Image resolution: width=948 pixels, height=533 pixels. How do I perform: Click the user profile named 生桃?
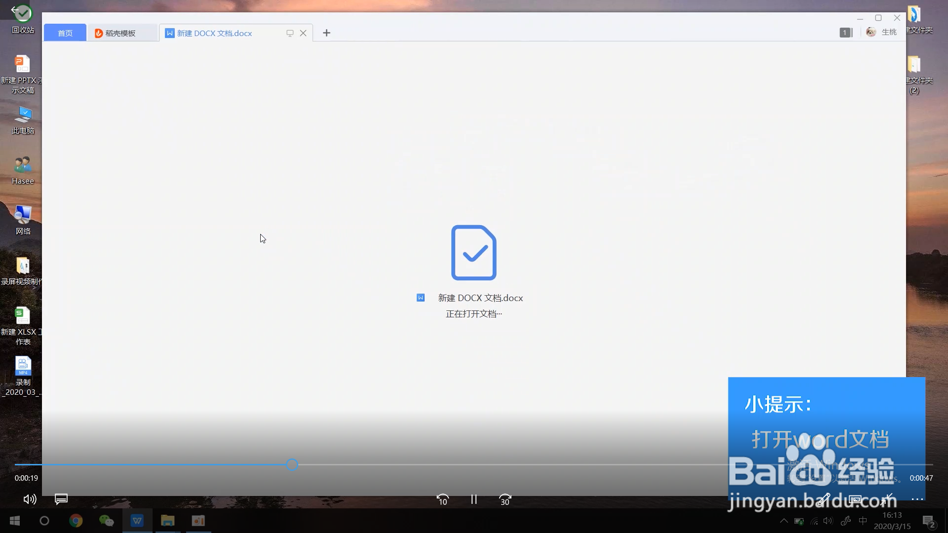point(882,32)
